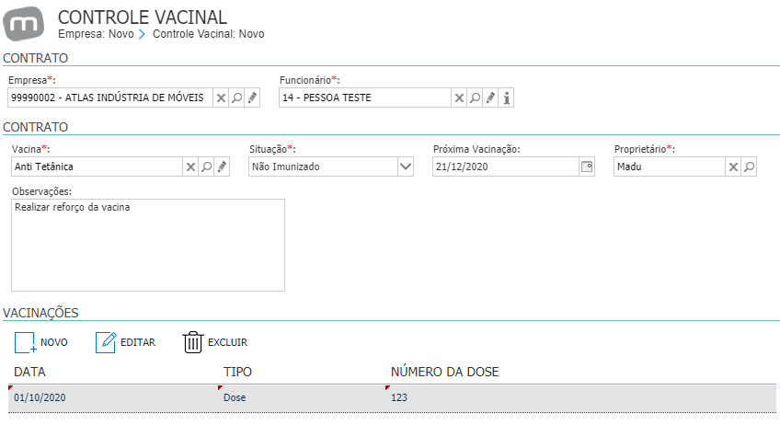Click into the Observações text area
The image size is (780, 425).
(x=148, y=246)
